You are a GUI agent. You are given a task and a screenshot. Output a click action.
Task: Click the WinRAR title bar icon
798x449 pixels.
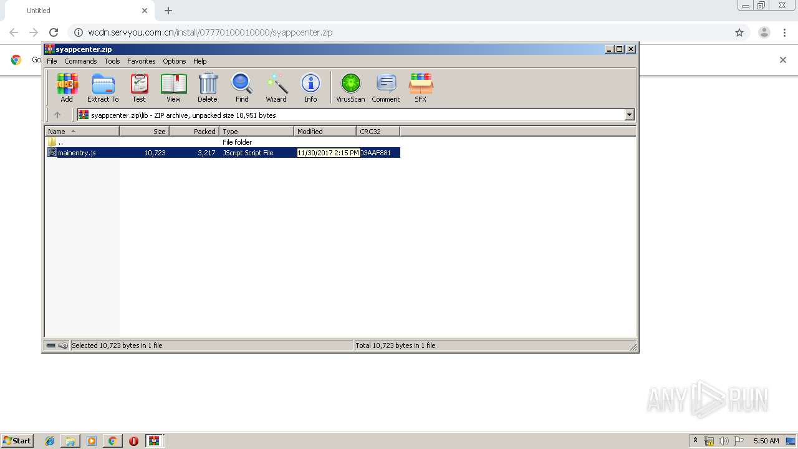pos(49,49)
